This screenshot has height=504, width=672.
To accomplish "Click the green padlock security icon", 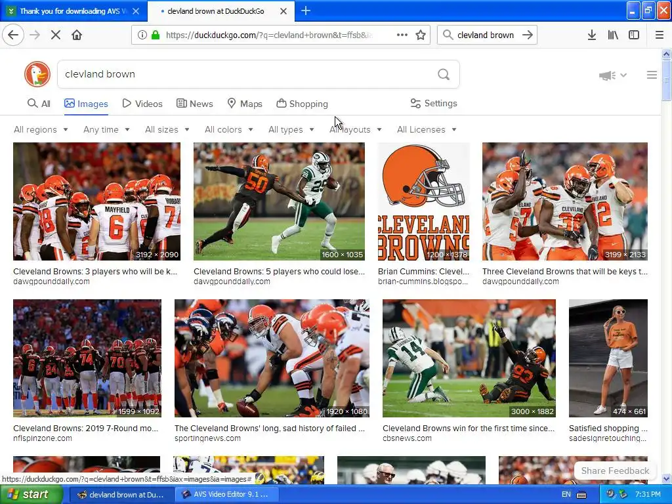I will [x=156, y=35].
